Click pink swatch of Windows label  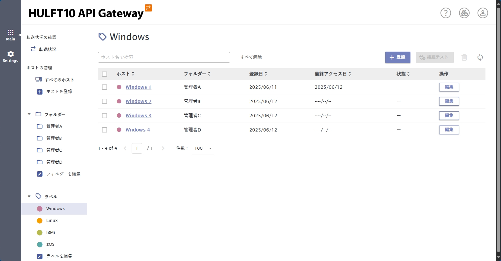[x=40, y=209]
